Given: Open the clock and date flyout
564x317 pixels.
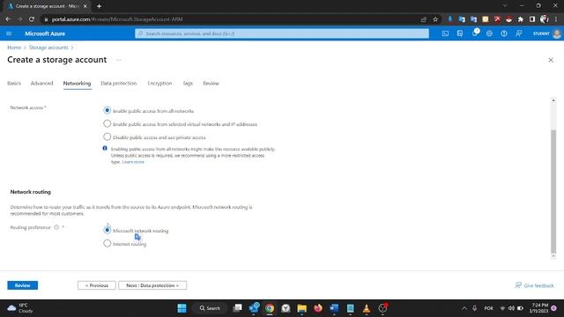Looking at the screenshot, I should pos(538,308).
